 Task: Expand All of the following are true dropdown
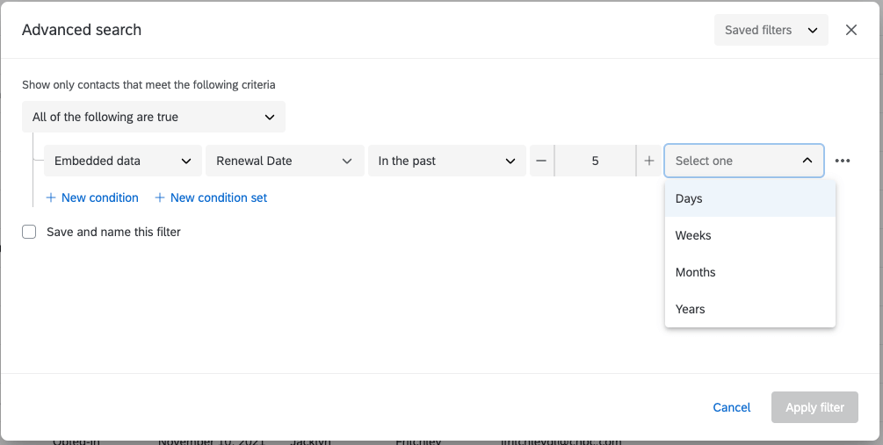[x=153, y=117]
